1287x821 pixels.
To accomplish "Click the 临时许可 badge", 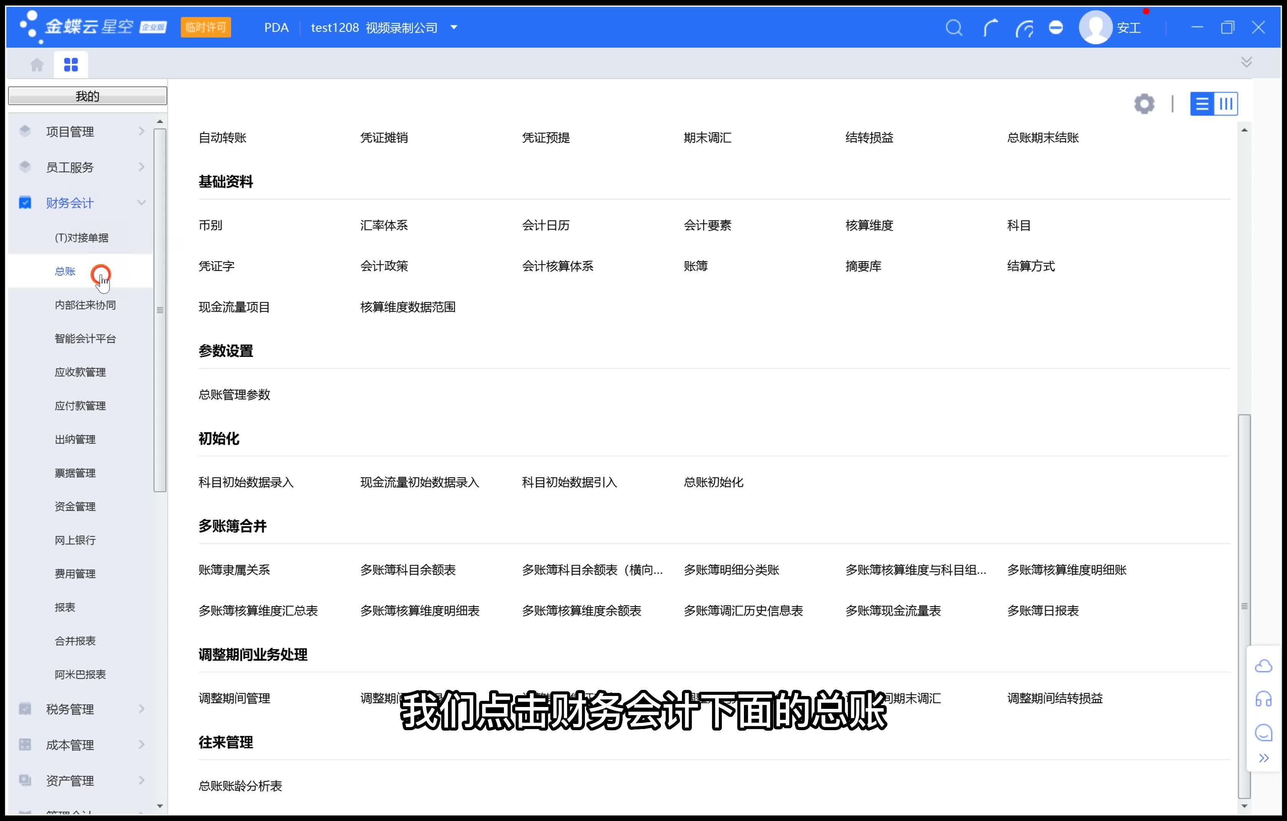I will 206,27.
